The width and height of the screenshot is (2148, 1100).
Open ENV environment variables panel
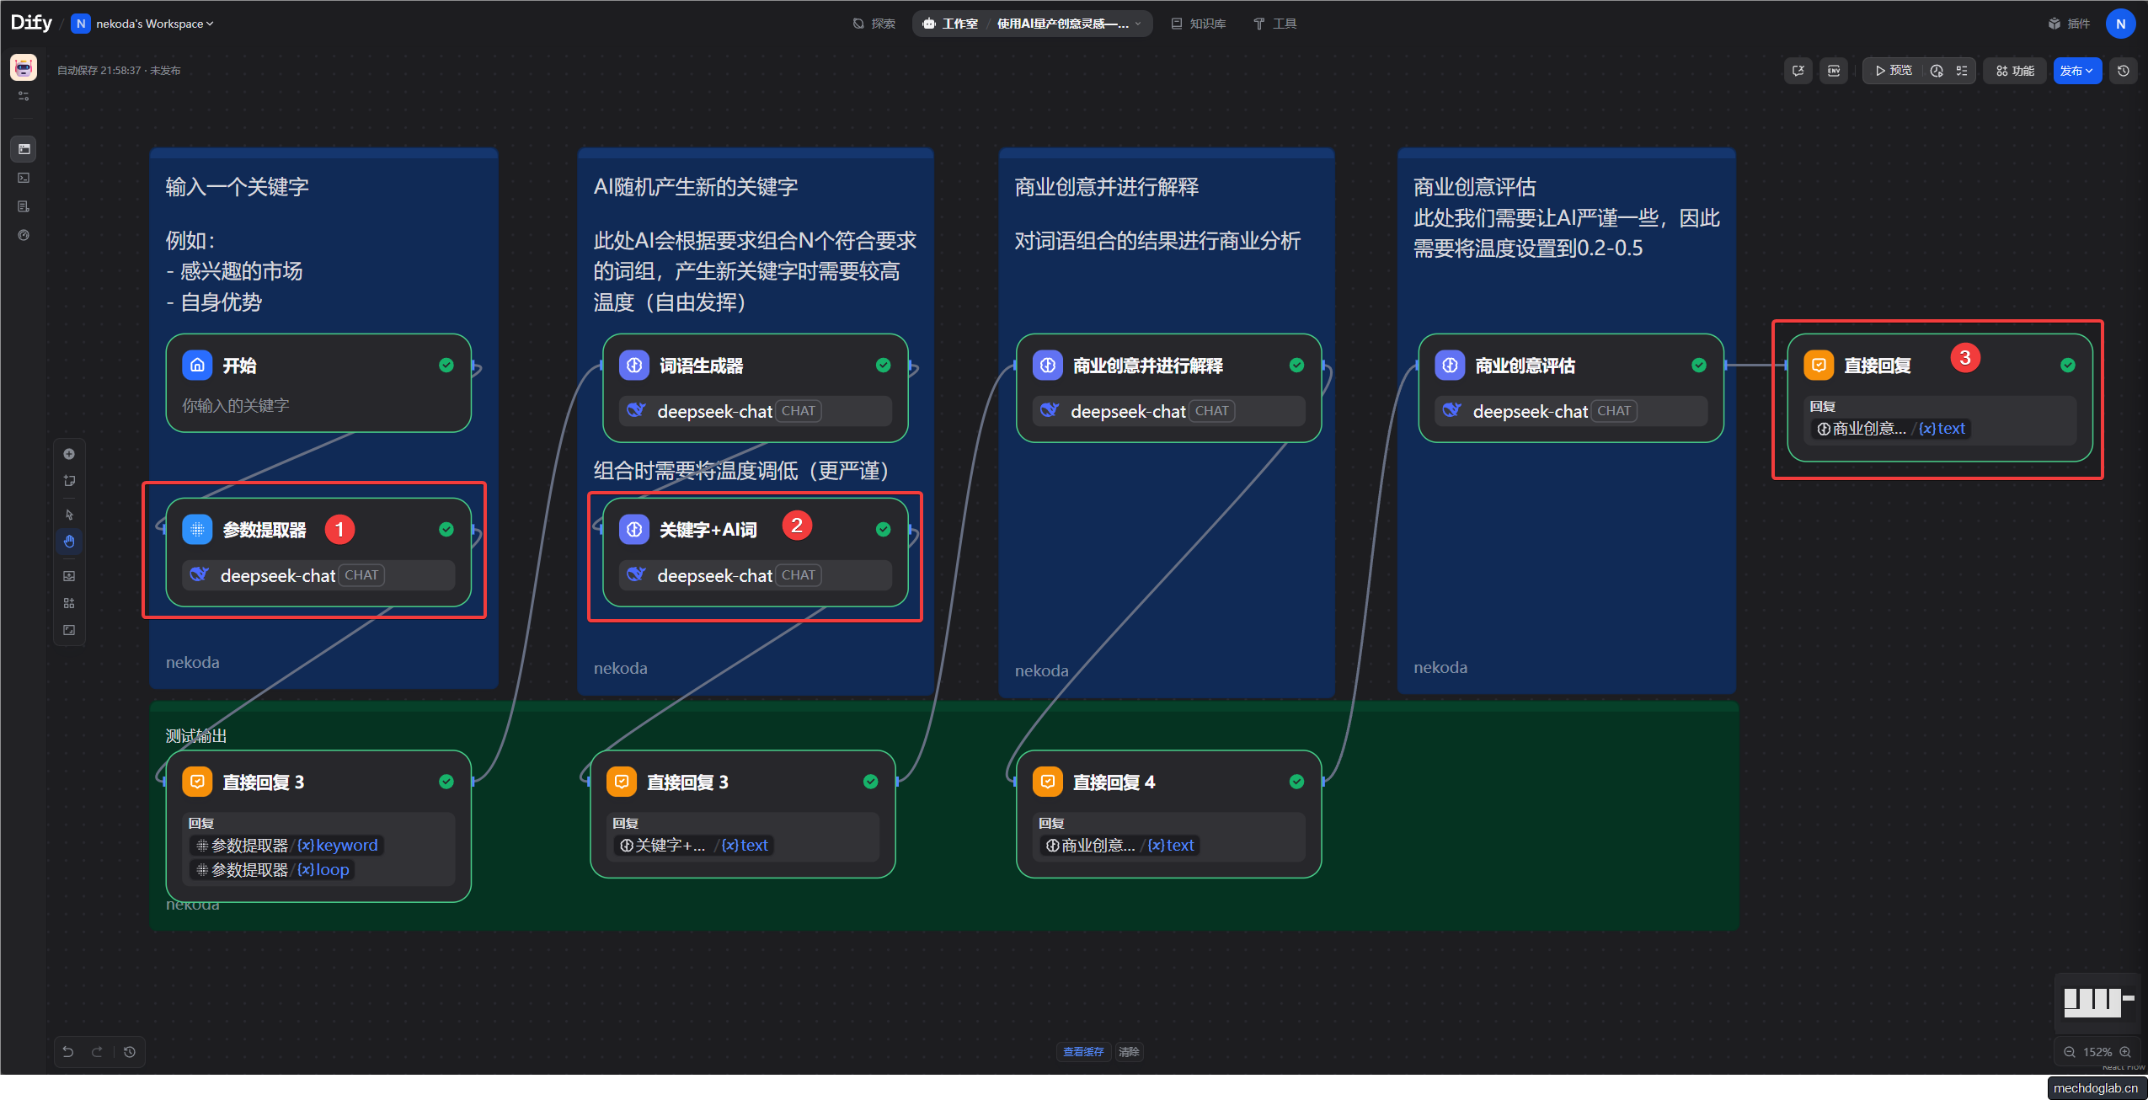[1834, 71]
